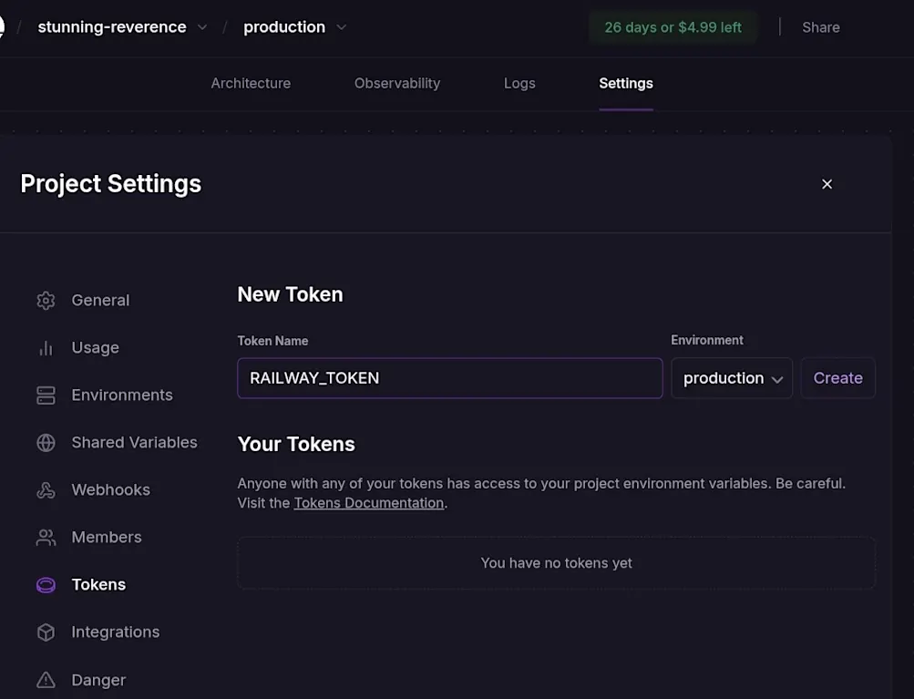The image size is (914, 699).
Task: Switch to the Architecture tab
Action: (x=251, y=83)
